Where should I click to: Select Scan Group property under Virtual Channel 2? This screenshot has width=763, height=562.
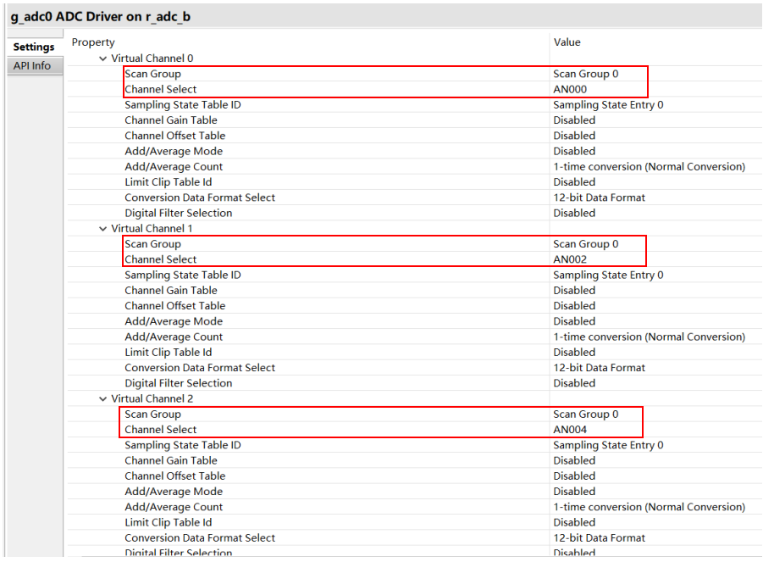tap(152, 414)
